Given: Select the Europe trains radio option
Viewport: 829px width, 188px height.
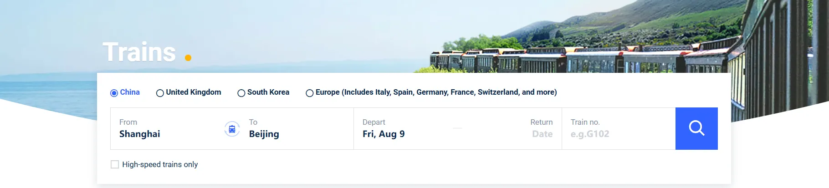Looking at the screenshot, I should [310, 93].
